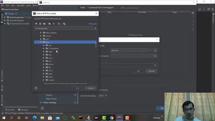Click OK in the composer tool dialog
The image size is (215, 121).
(138, 71)
